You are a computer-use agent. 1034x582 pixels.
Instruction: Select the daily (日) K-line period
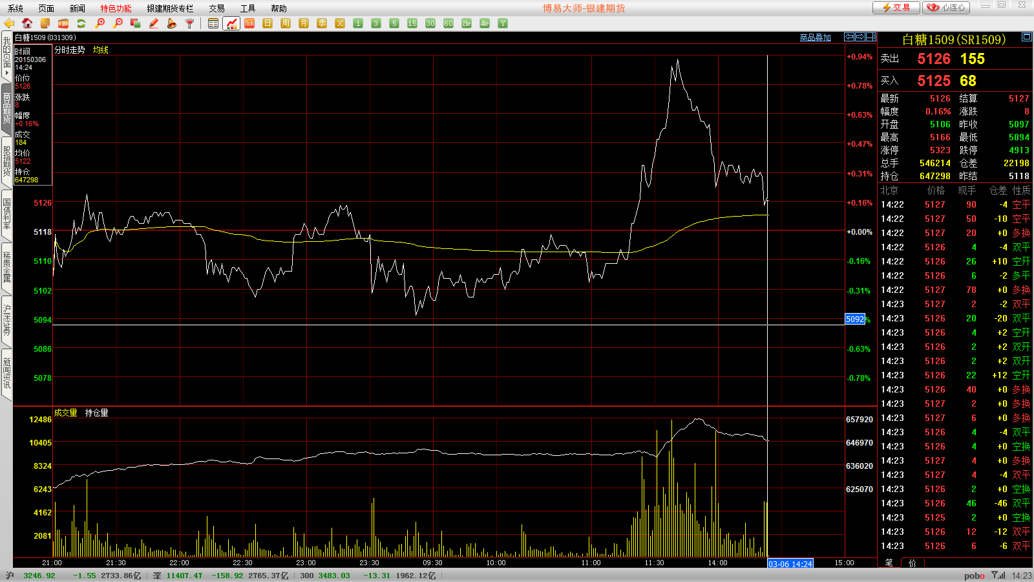[x=268, y=23]
